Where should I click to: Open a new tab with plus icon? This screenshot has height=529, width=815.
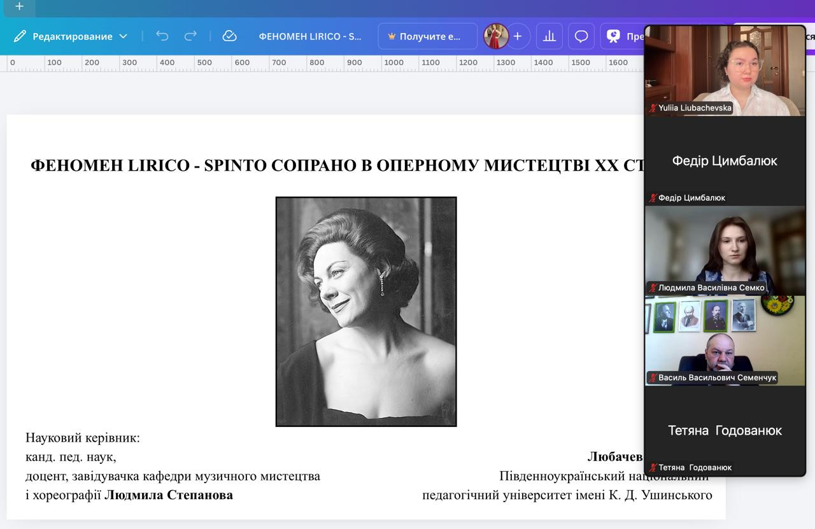19,6
